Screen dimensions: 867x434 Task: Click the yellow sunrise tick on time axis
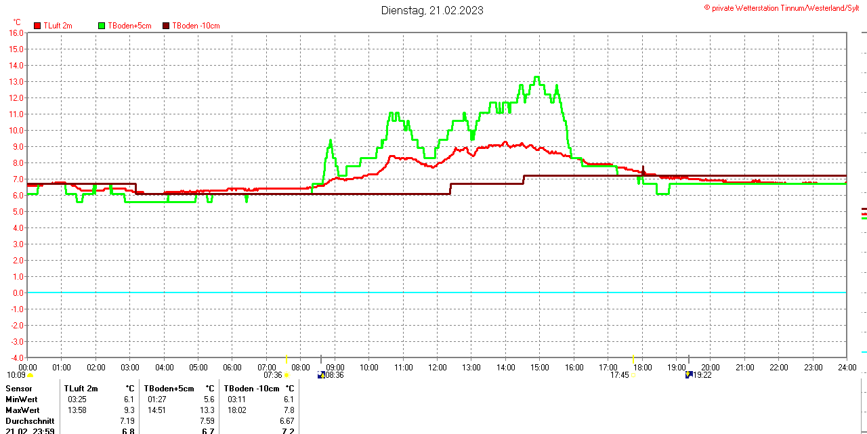(x=287, y=359)
